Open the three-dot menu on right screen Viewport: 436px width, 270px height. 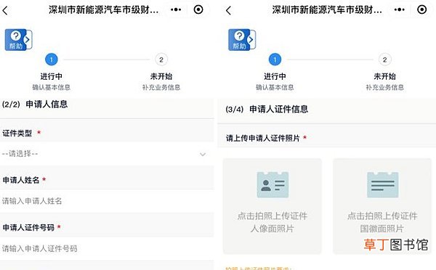(x=399, y=9)
